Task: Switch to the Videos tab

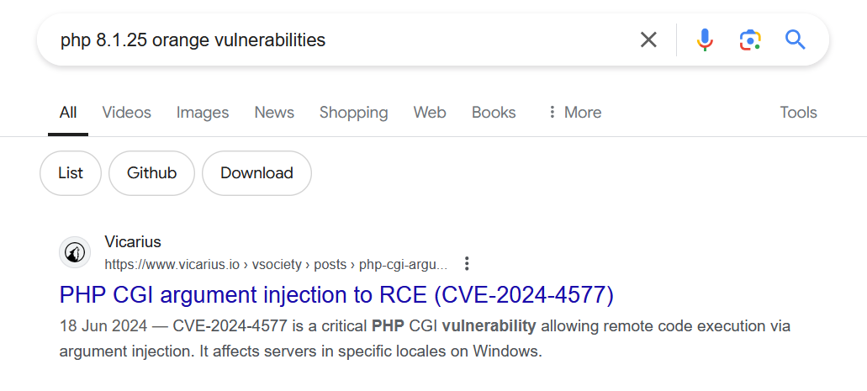Action: pyautogui.click(x=126, y=113)
